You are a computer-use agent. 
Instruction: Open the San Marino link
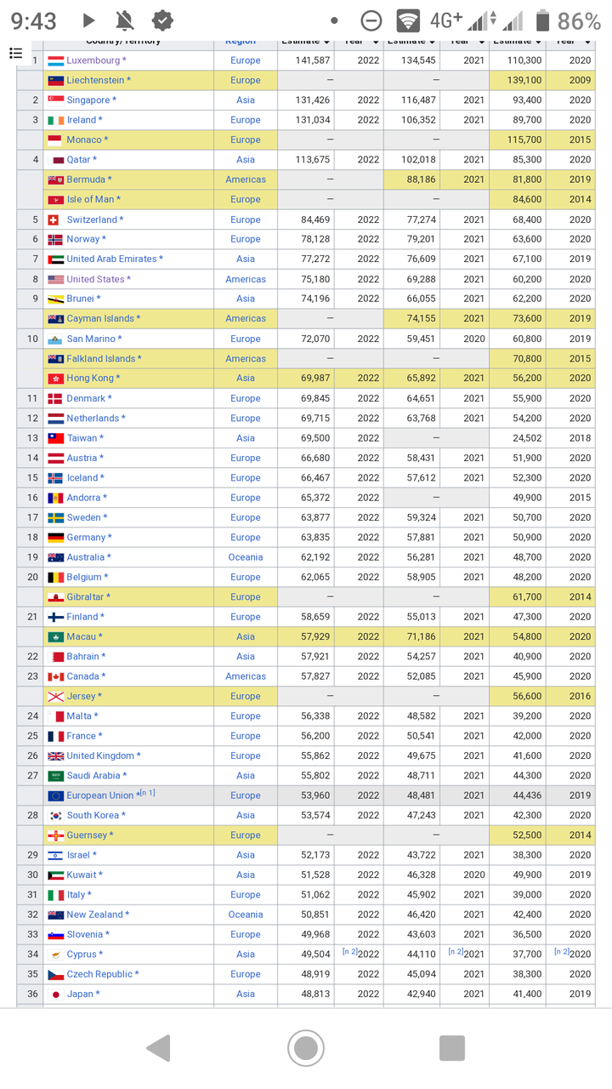pyautogui.click(x=93, y=339)
